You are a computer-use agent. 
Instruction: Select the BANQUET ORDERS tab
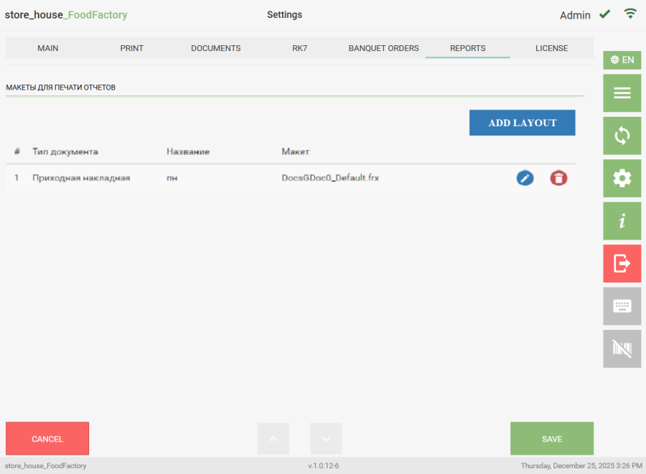(383, 48)
